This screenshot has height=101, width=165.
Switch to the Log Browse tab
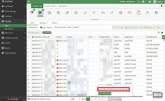click(62, 6)
